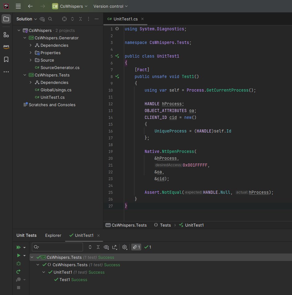Open run selected tests dropdown arrow
The height and width of the screenshot is (295, 292).
tap(24, 256)
